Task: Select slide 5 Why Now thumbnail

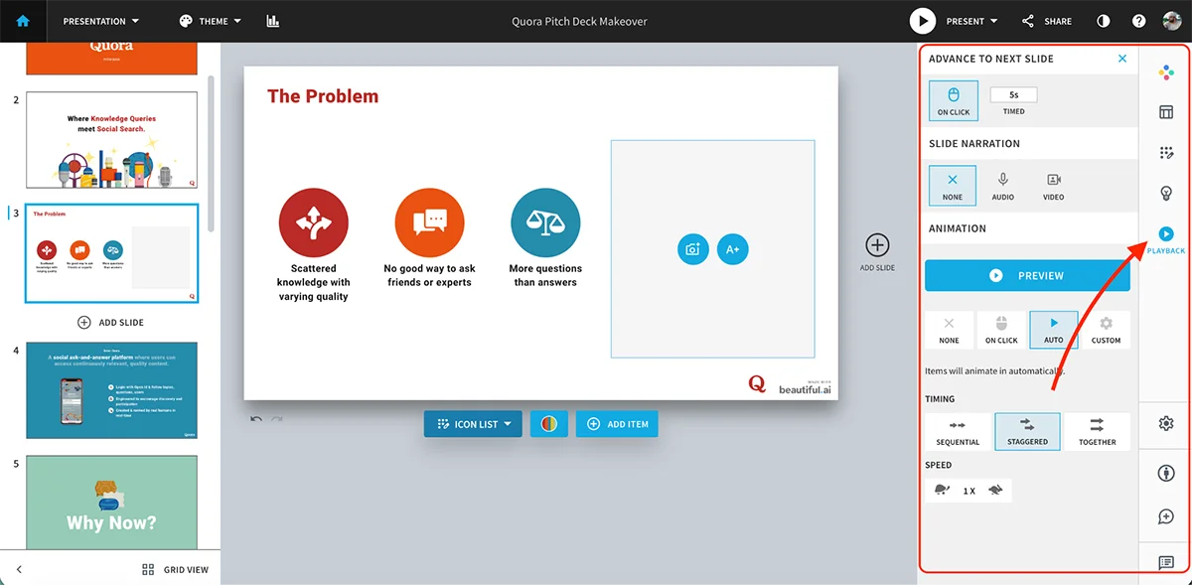Action: pos(111,502)
